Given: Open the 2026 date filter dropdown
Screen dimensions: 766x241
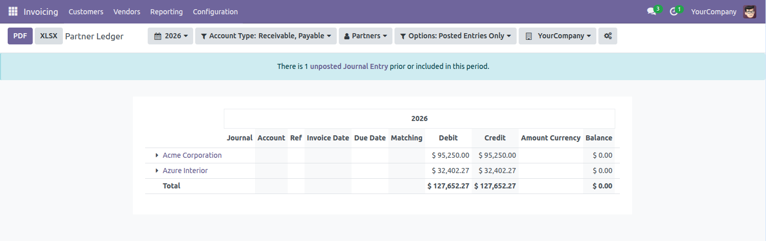Looking at the screenshot, I should (170, 36).
